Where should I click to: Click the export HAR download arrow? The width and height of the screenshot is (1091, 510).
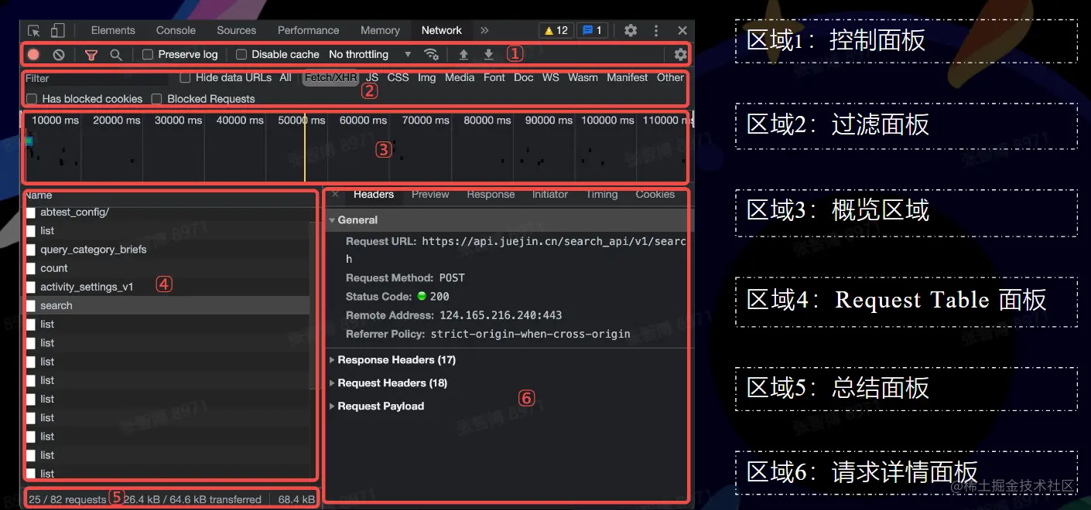click(488, 54)
